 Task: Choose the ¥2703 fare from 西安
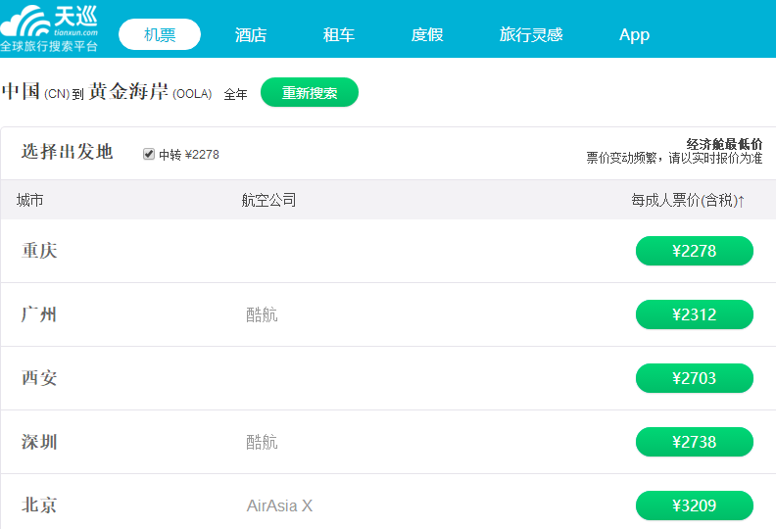pyautogui.click(x=694, y=378)
